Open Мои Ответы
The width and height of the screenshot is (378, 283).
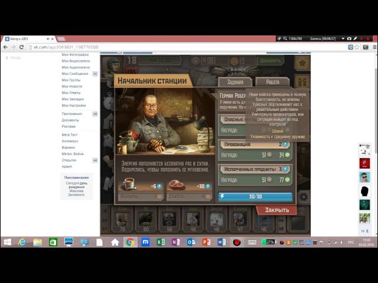point(71,93)
